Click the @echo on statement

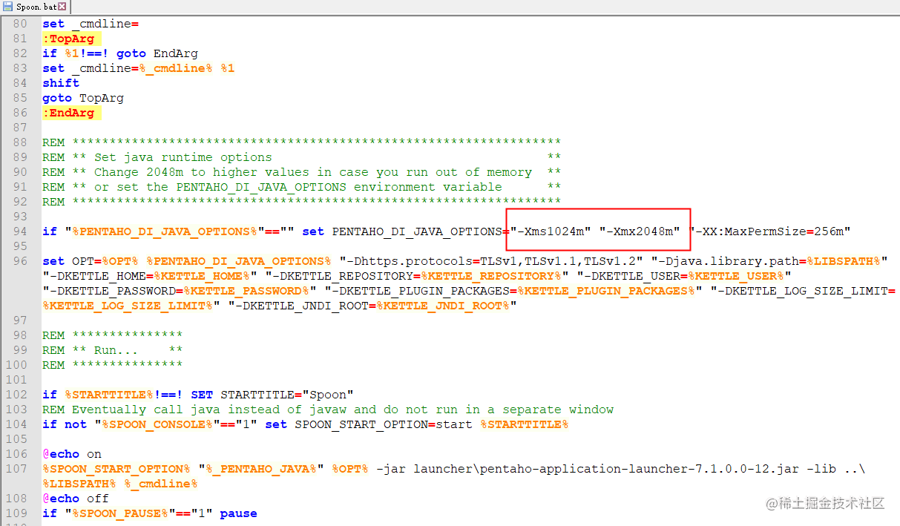click(x=71, y=453)
